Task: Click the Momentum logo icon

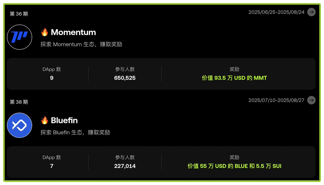Action: tap(19, 37)
